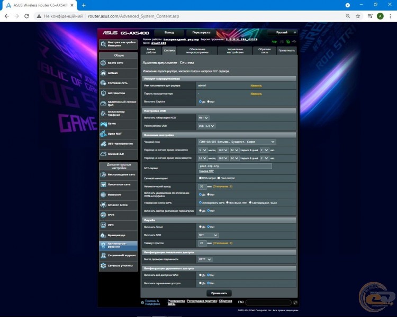Check the Пинг-запрос checkbox
This screenshot has width=397, height=317.
click(x=219, y=178)
